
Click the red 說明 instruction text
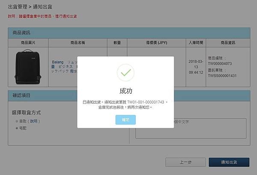pos(42,16)
